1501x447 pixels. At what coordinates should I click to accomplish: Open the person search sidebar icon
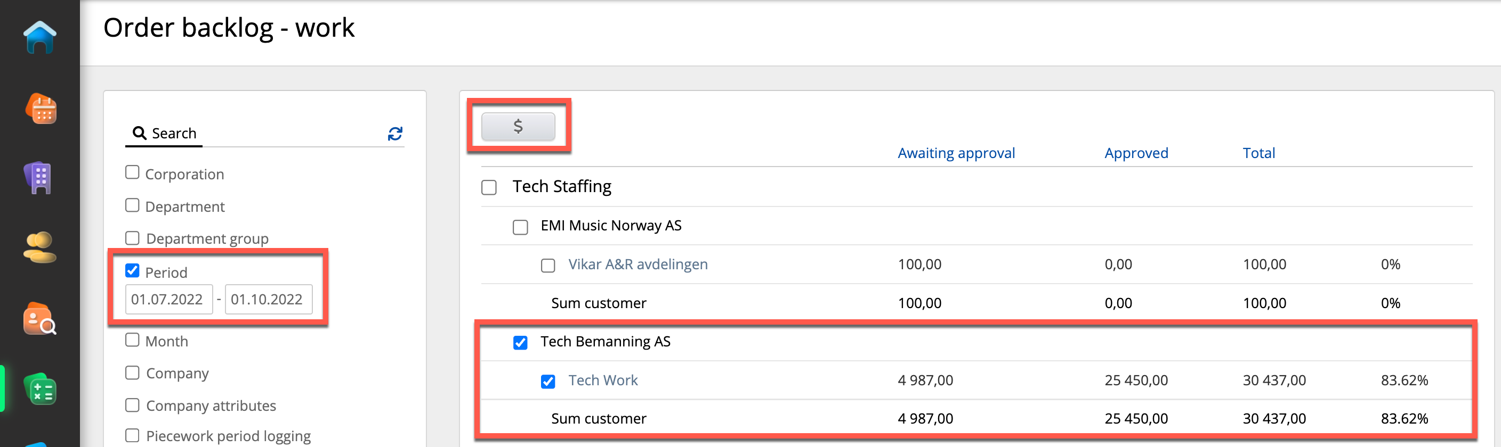pos(39,319)
